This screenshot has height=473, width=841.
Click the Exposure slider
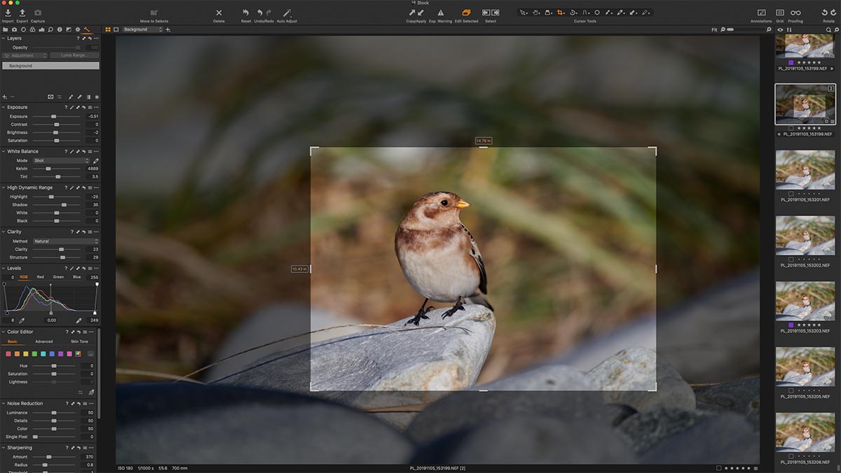click(56, 116)
